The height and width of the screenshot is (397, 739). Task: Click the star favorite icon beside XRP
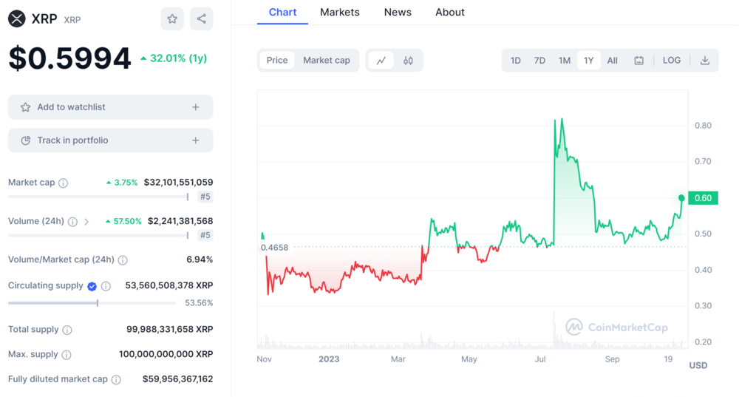coord(172,19)
